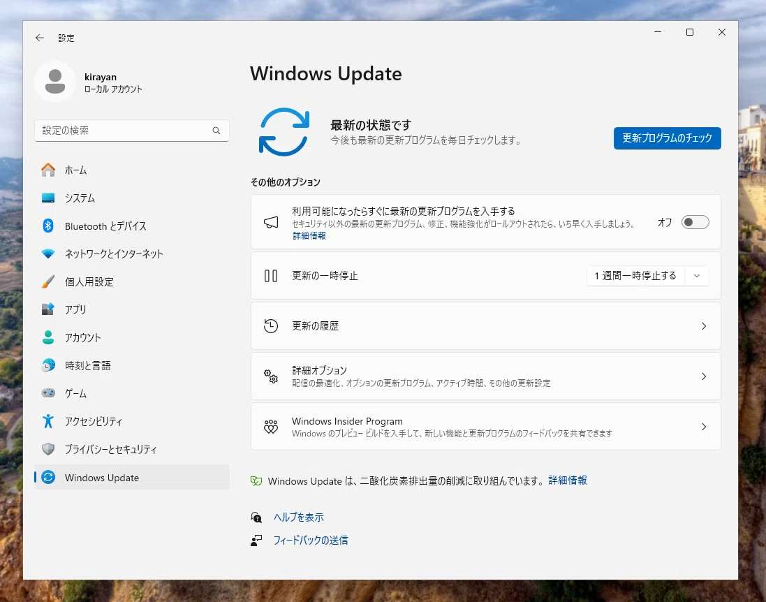Select 個人用設定 in the sidebar

coord(132,281)
